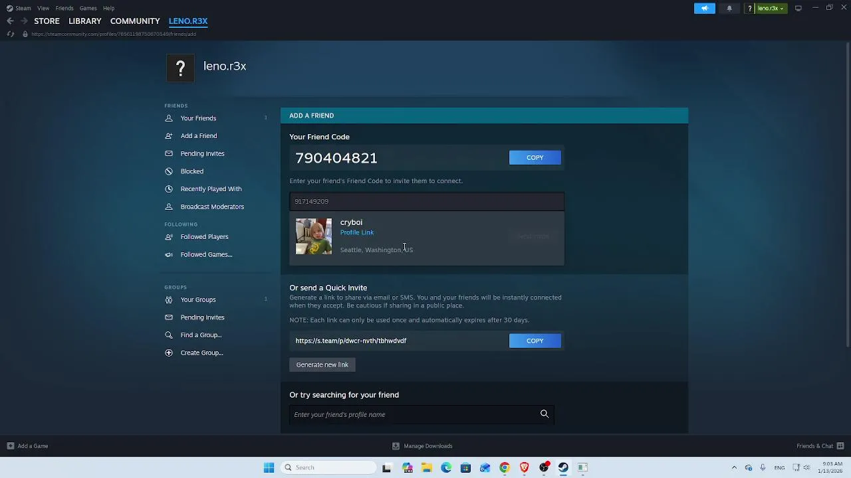This screenshot has width=851, height=478.
Task: Open Followed Games
Action: click(206, 254)
